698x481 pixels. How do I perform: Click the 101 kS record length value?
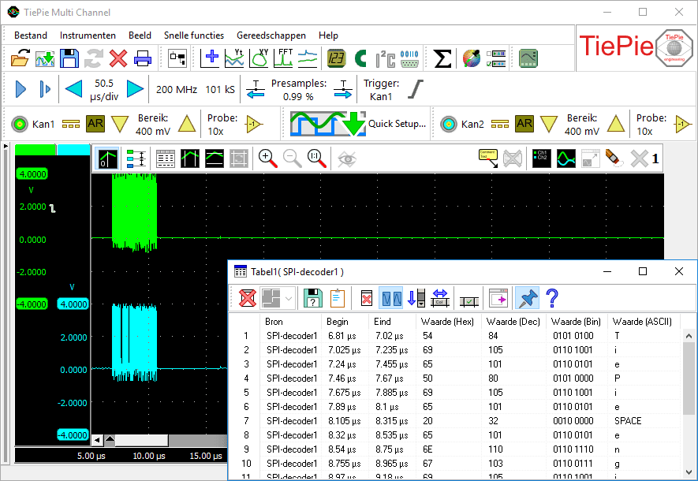pos(220,89)
